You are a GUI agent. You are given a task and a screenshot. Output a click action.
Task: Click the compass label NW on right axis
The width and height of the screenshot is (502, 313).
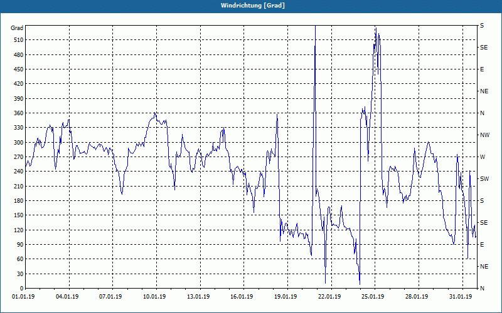pos(484,135)
